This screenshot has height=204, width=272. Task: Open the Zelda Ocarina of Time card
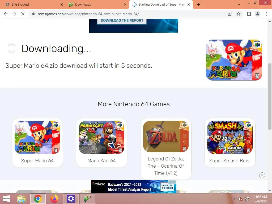[x=166, y=149]
